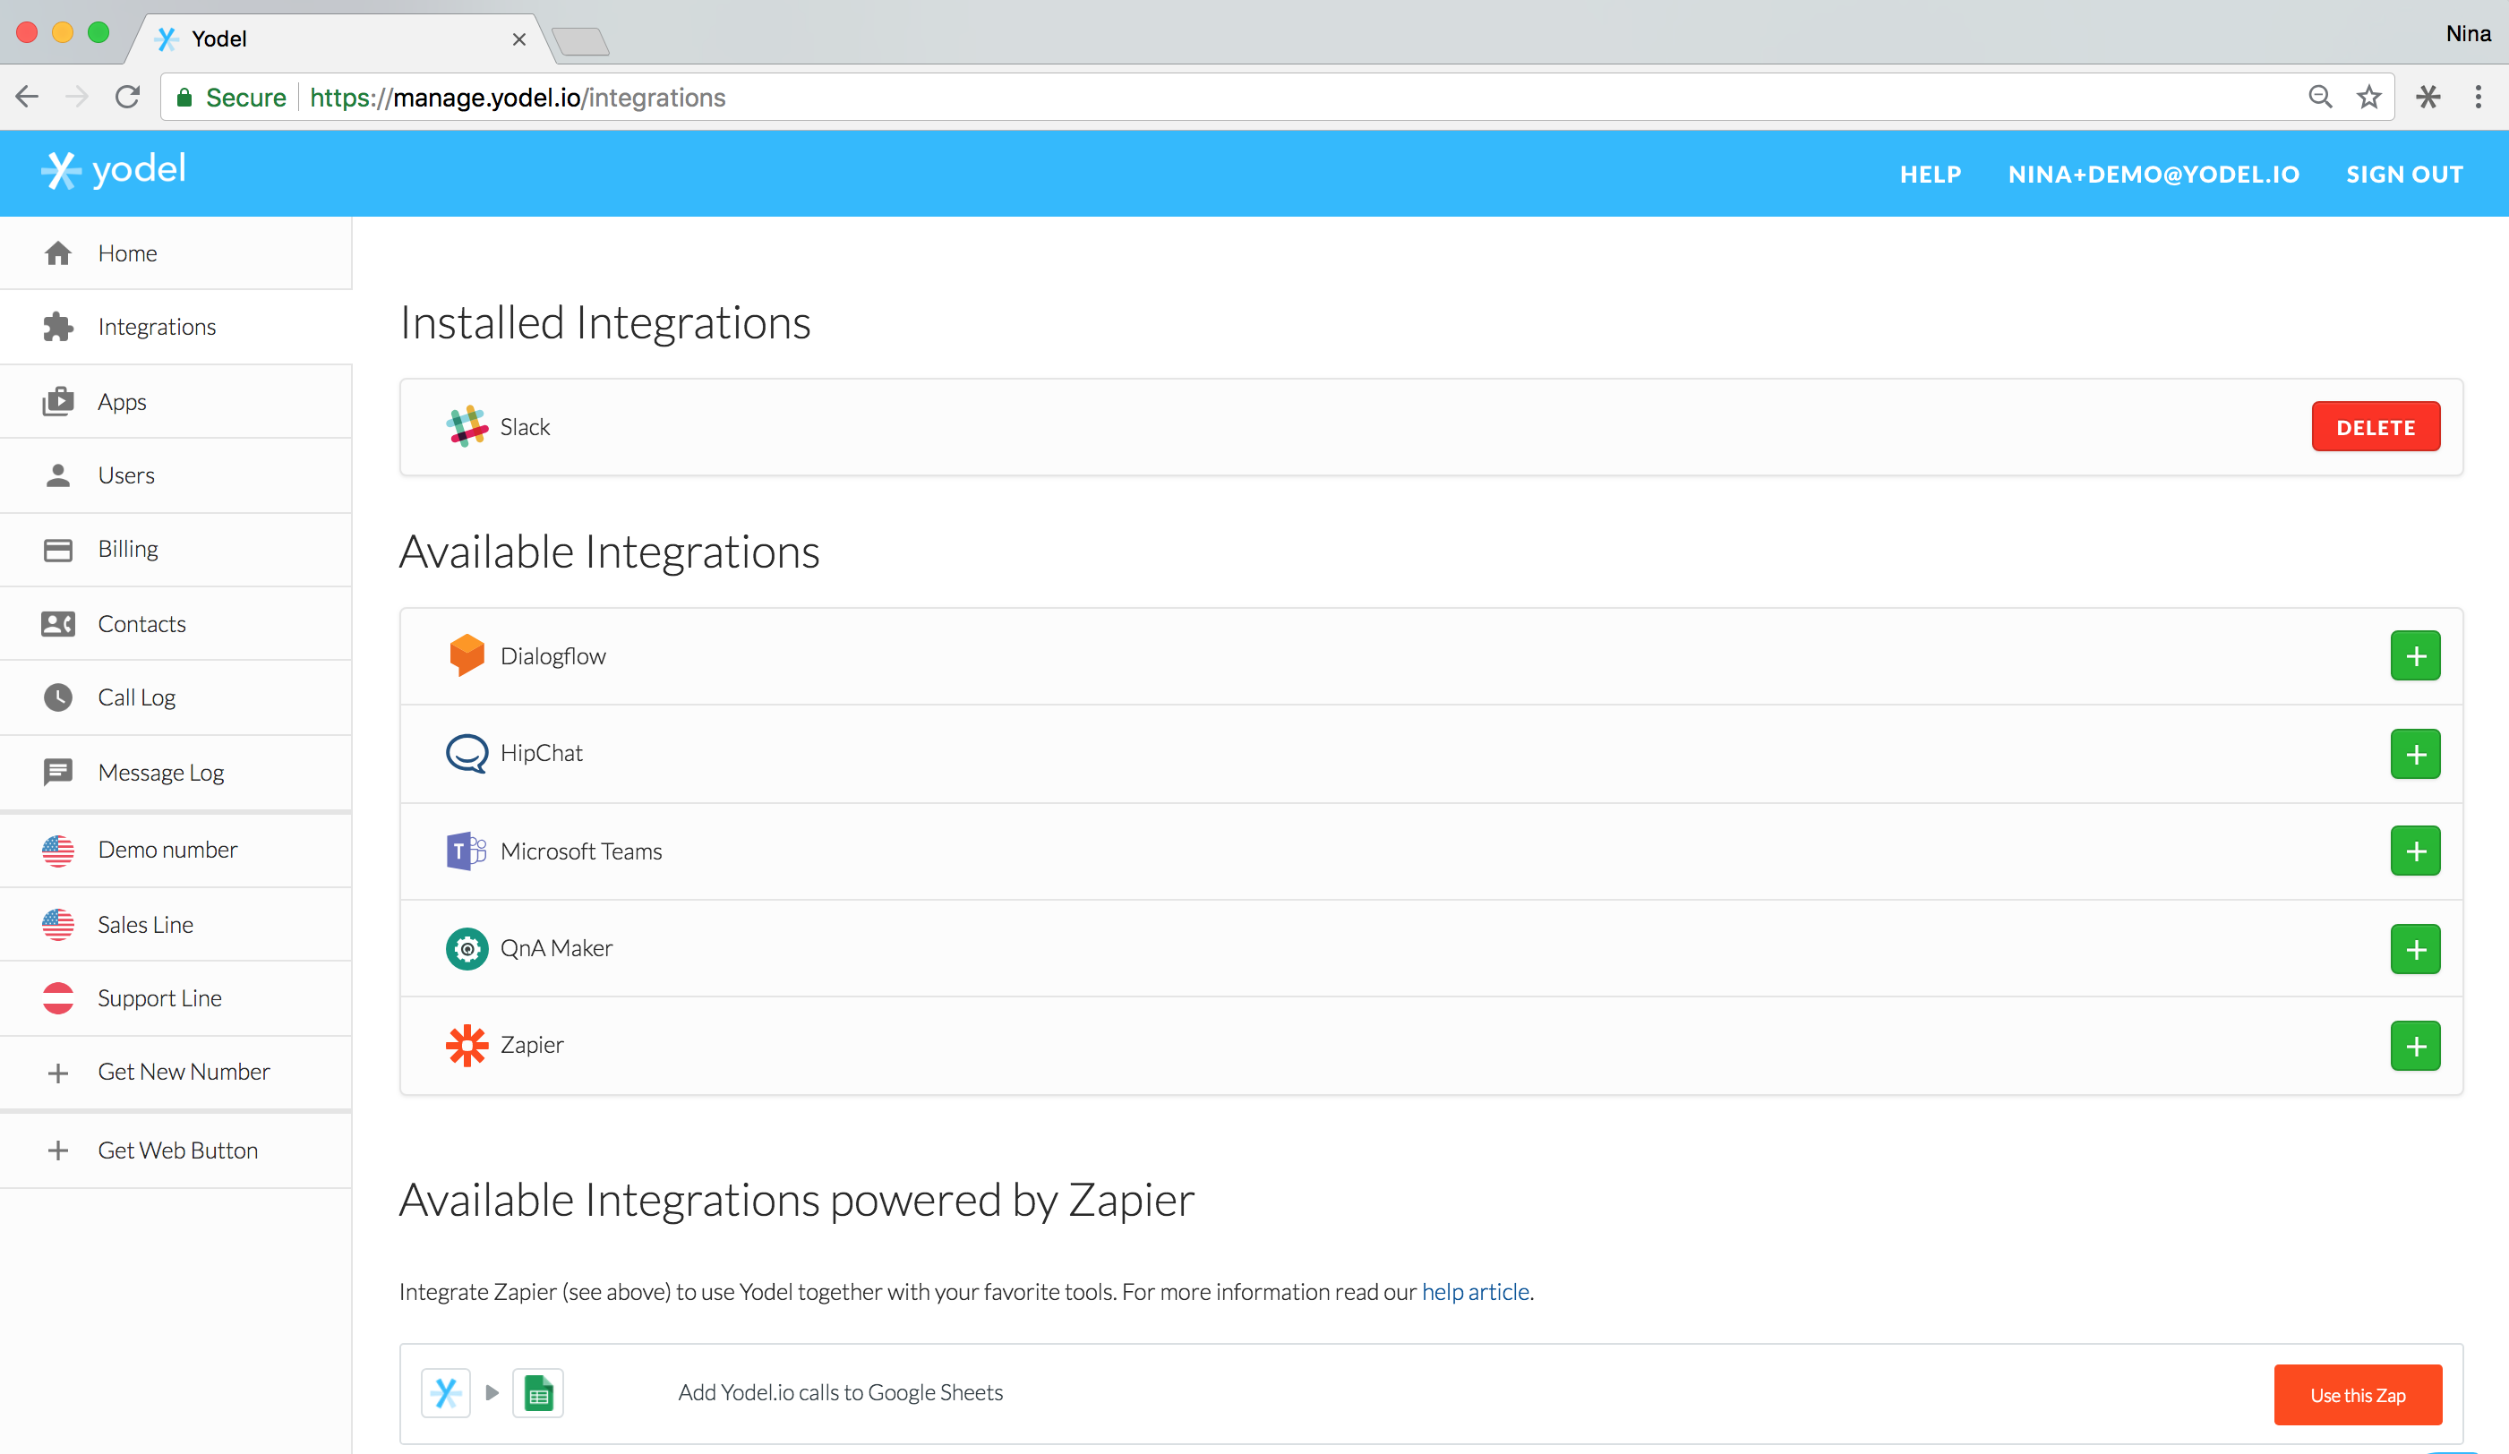2509x1454 pixels.
Task: Click the Integrations puzzle piece icon
Action: pos(57,328)
